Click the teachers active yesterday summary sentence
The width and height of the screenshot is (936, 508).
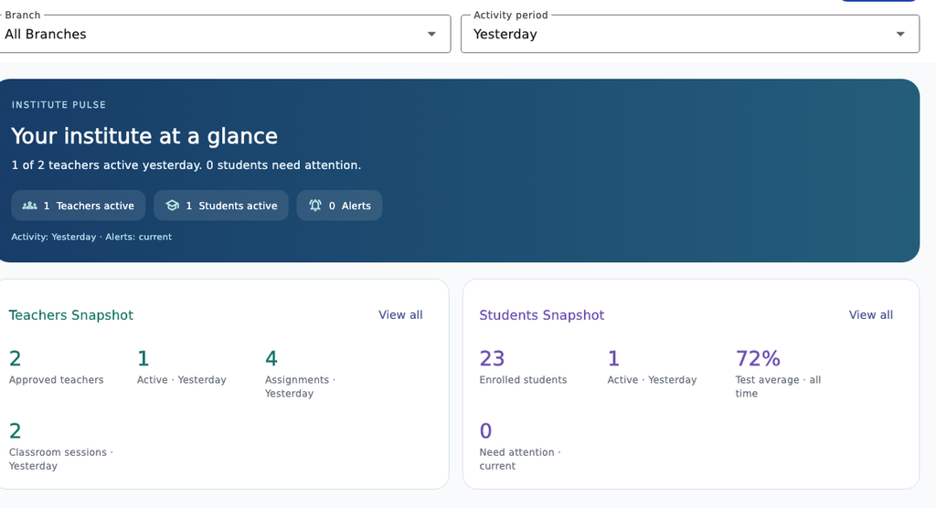[186, 164]
